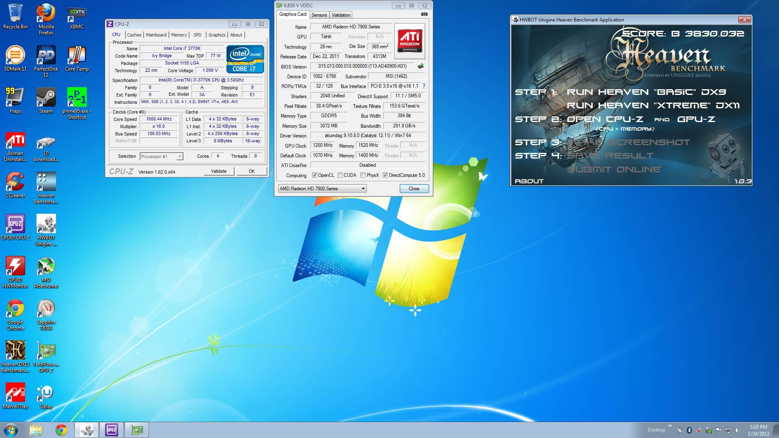Click the bus interface question mark in GPU-Z
The height and width of the screenshot is (438, 779).
[x=424, y=86]
